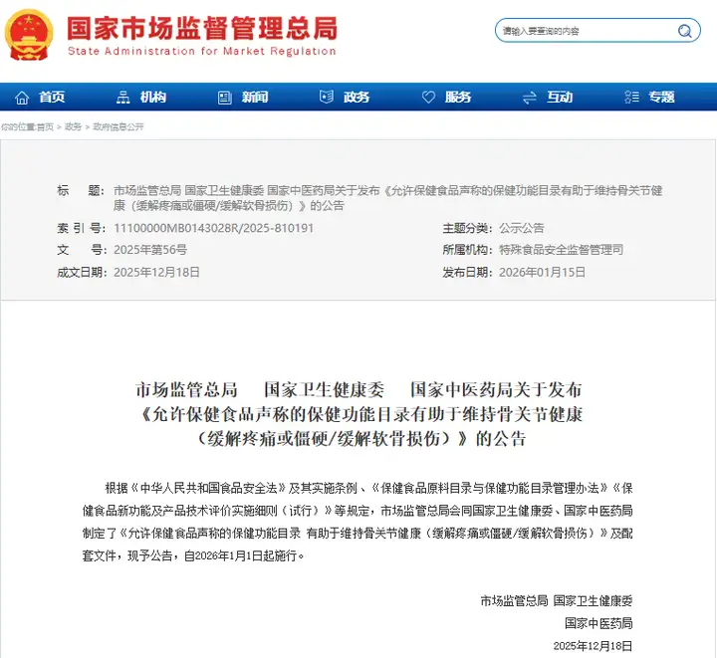Open the 政务 menu item
The width and height of the screenshot is (717, 658).
(x=357, y=98)
